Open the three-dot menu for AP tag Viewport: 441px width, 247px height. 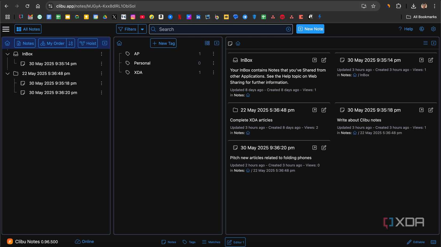tap(213, 54)
